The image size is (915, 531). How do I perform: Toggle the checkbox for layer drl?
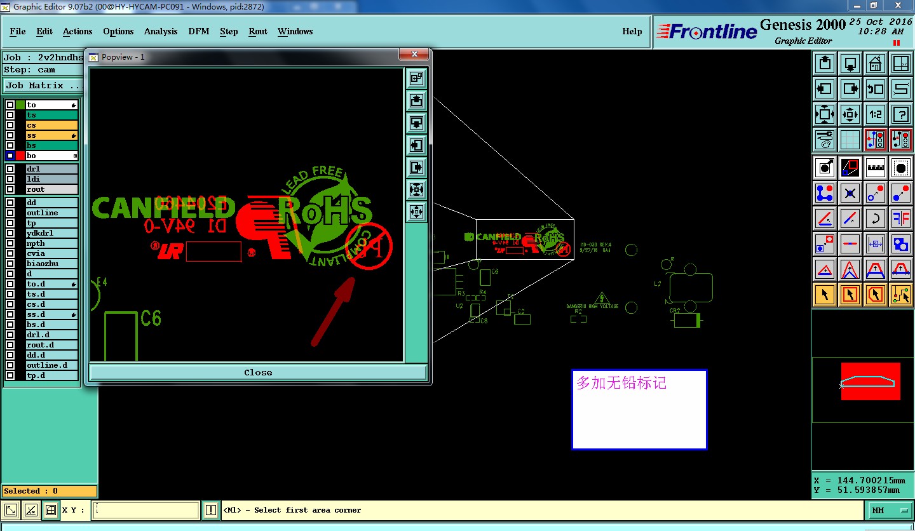click(10, 169)
